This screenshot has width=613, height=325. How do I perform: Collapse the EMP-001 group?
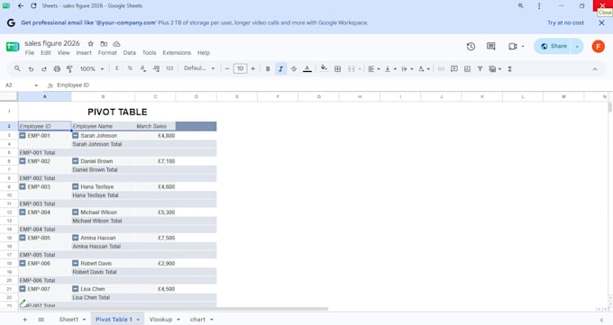point(23,136)
